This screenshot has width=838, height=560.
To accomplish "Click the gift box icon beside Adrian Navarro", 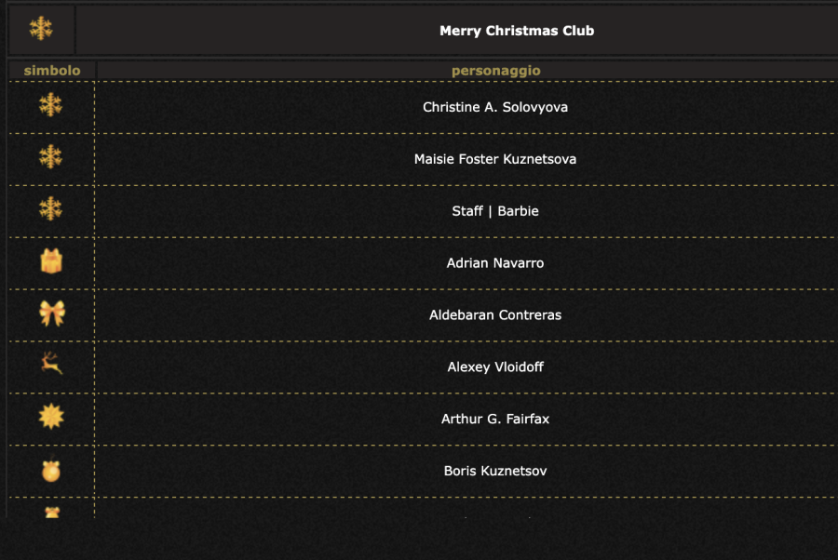I will click(x=51, y=262).
